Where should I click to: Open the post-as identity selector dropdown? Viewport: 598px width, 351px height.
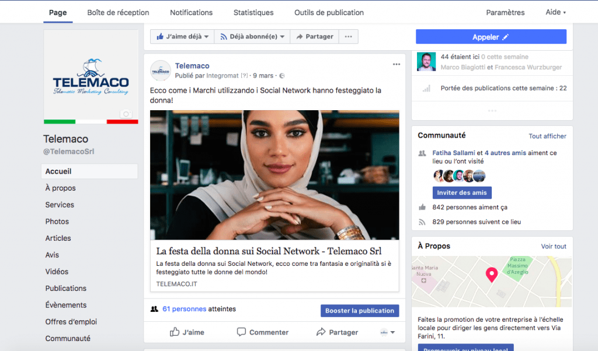(x=388, y=332)
